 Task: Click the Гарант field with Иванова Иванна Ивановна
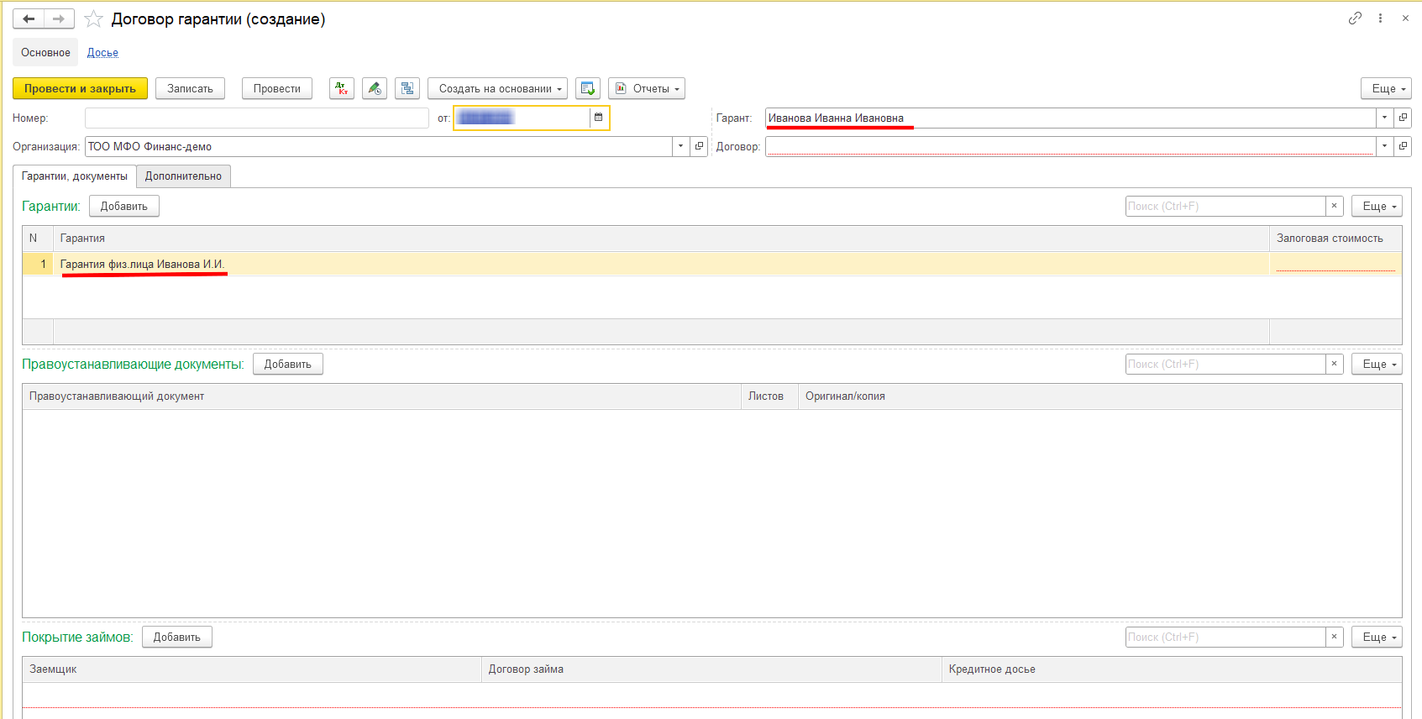pyautogui.click(x=1070, y=118)
